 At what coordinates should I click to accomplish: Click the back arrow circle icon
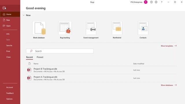(4, 8)
